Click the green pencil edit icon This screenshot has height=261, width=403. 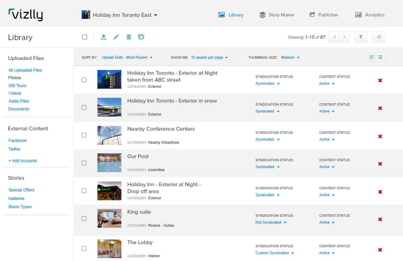(x=116, y=37)
